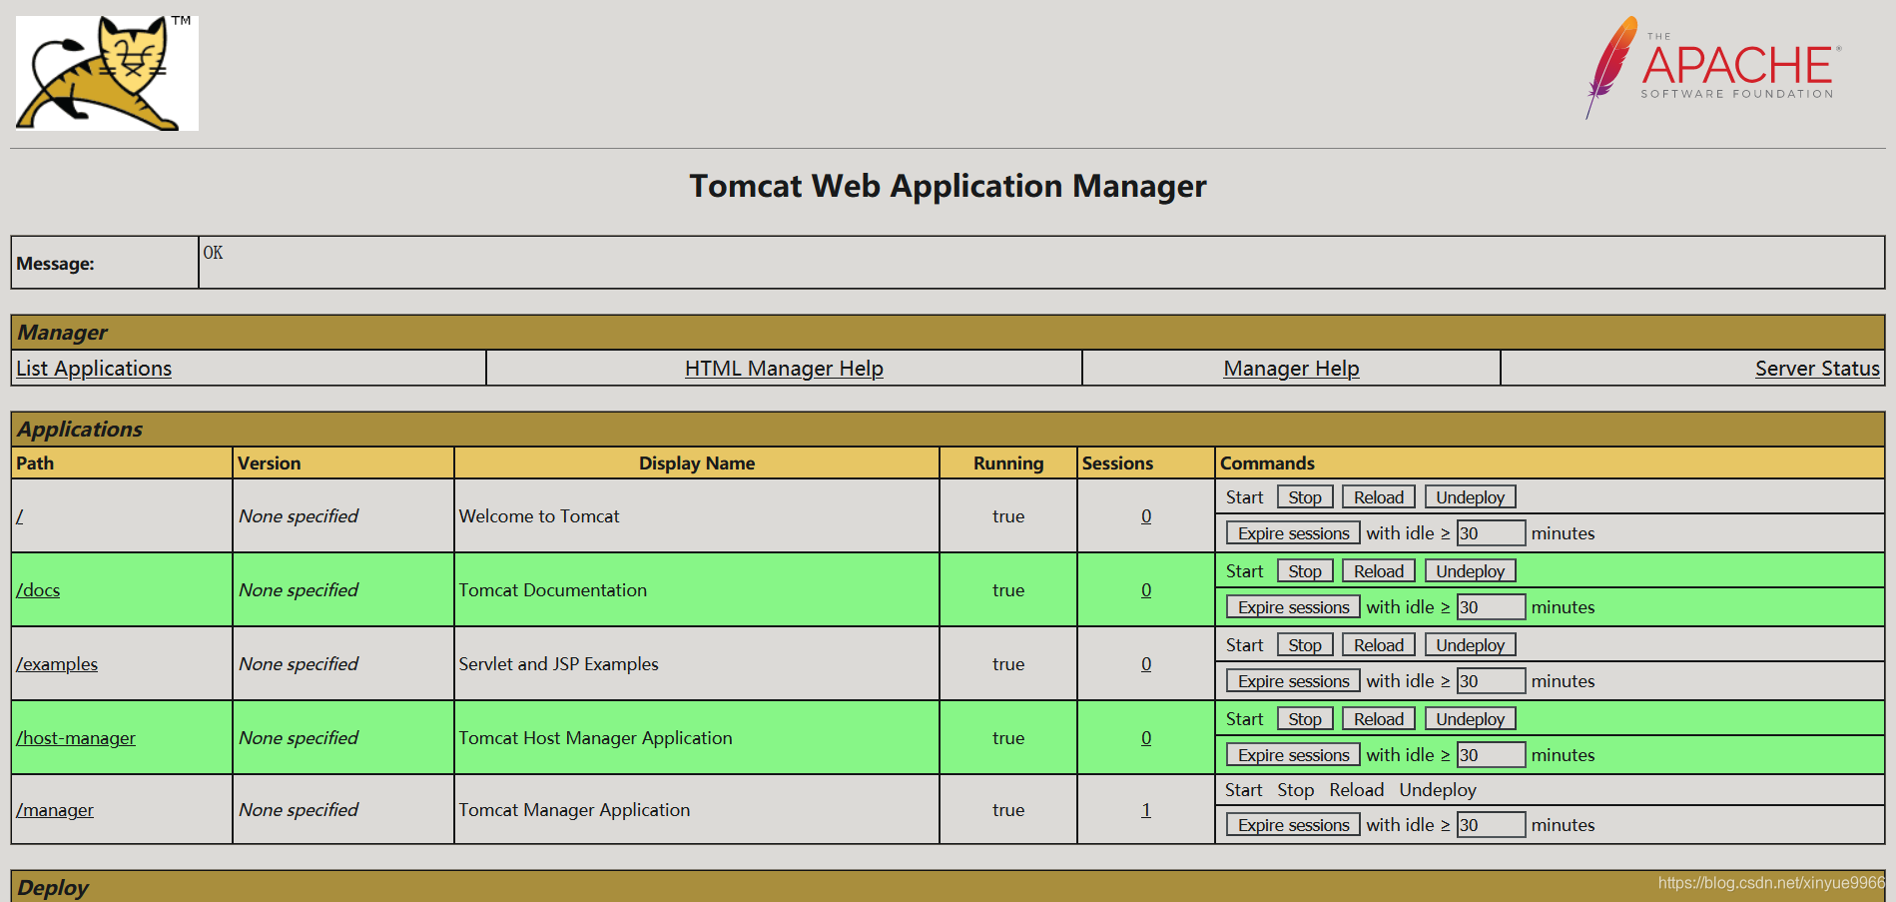Open the /host-manager application link
The width and height of the screenshot is (1896, 902).
76,738
